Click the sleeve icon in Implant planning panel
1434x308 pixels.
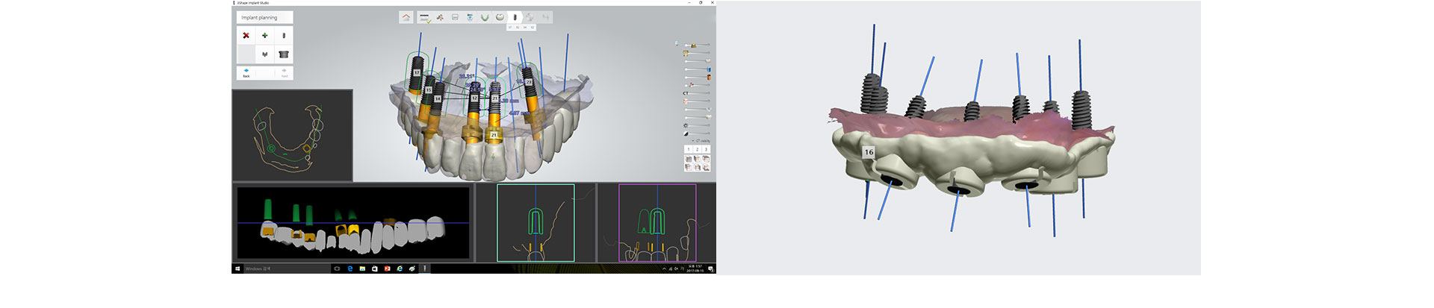pos(284,54)
